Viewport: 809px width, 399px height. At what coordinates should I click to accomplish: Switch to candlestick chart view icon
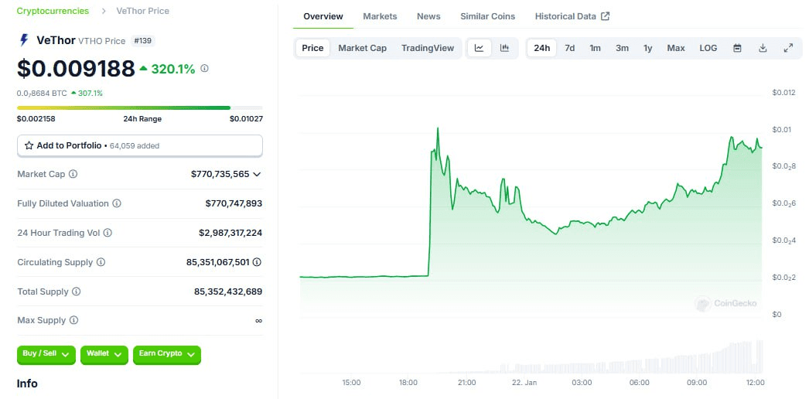[x=504, y=48]
